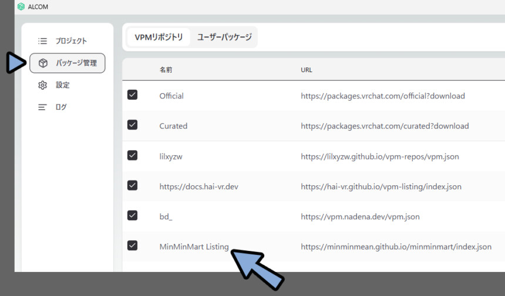The height and width of the screenshot is (296, 505).
Task: Toggle the MinMinMart Listing checkbox
Action: pos(132,246)
